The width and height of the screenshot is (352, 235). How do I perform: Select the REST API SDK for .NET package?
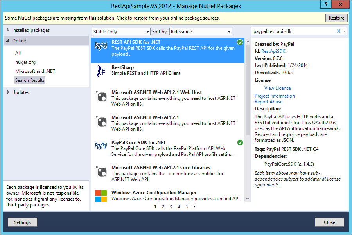click(x=167, y=51)
